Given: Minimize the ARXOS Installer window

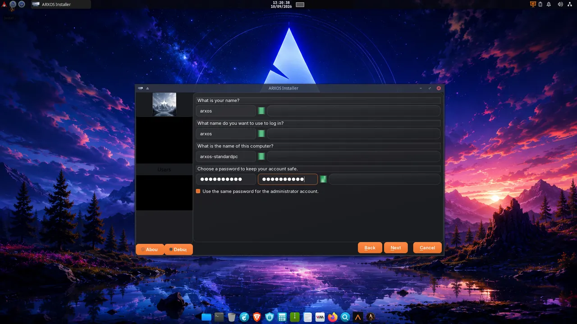Looking at the screenshot, I should (x=421, y=88).
